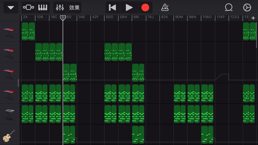
Task: Open song settings gear
Action: [247, 8]
